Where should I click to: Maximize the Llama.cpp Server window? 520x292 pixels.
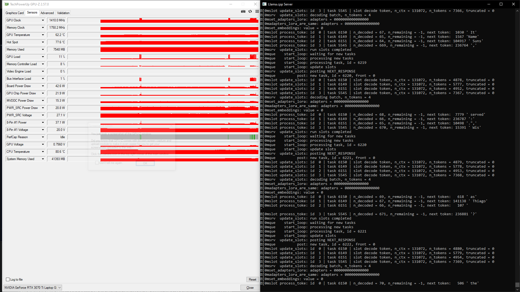tap(501, 4)
